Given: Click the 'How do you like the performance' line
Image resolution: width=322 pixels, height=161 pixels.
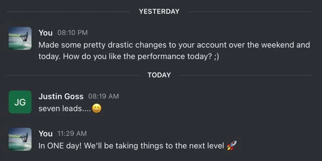Looking at the screenshot, I should coord(129,57).
